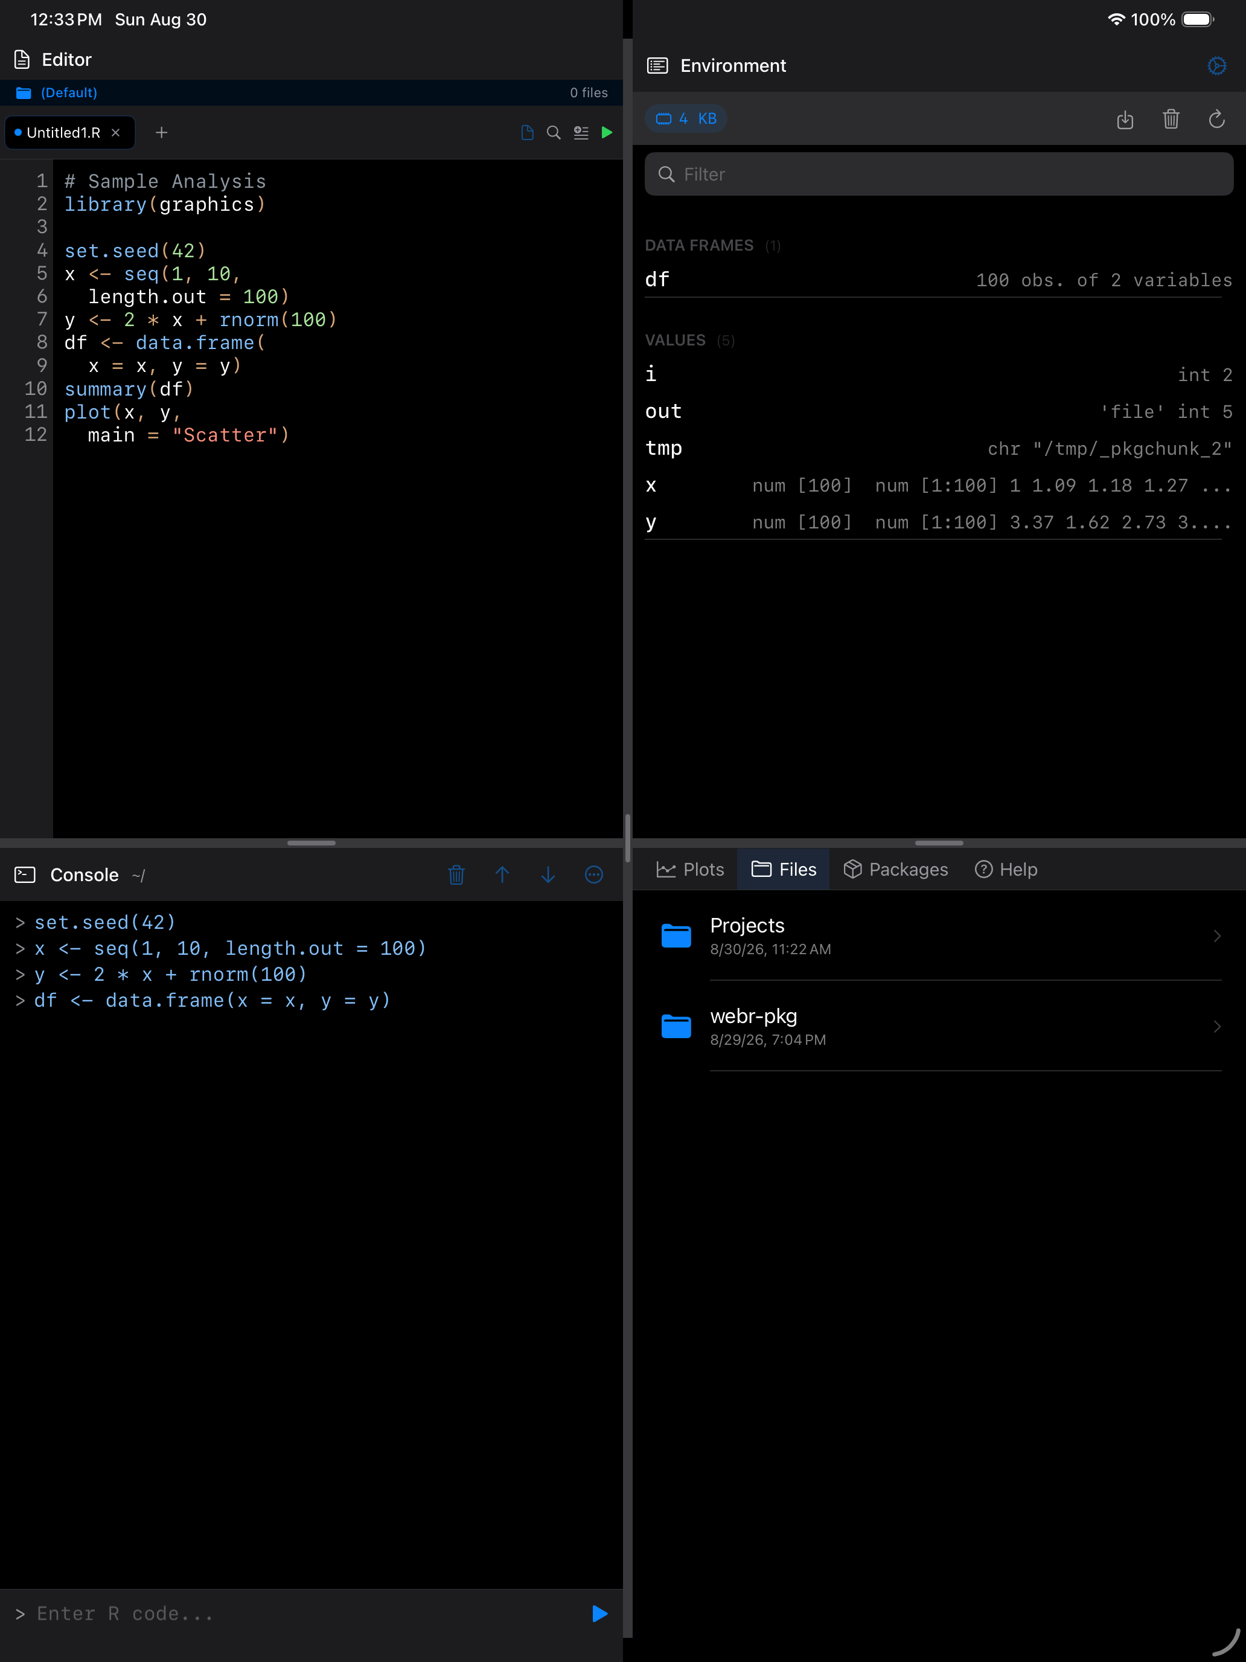Open console more options ellipsis
The image size is (1246, 1662).
(x=594, y=874)
